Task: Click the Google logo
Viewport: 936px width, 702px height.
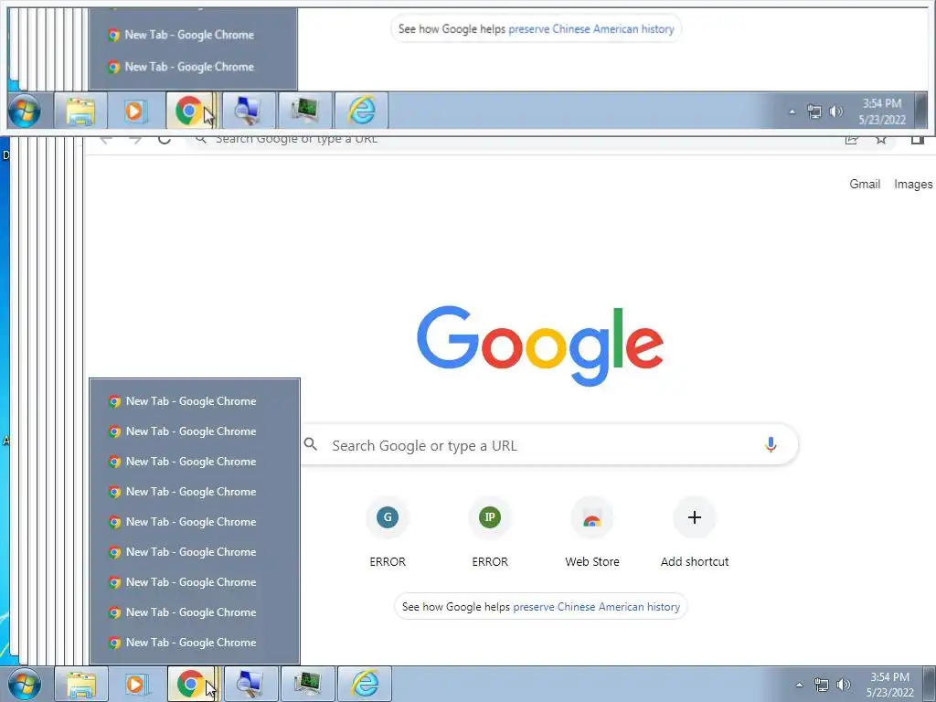Action: (x=540, y=346)
